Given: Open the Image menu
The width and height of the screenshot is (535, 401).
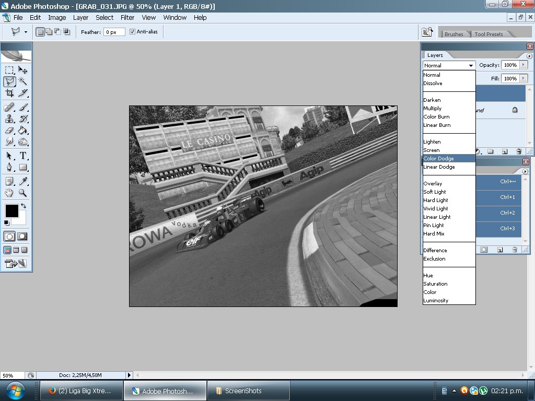Looking at the screenshot, I should tap(57, 17).
